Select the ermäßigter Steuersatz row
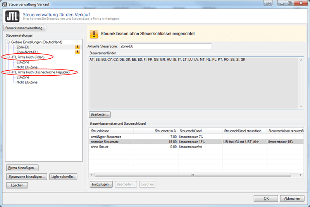The height and width of the screenshot is (207, 310). click(x=196, y=137)
